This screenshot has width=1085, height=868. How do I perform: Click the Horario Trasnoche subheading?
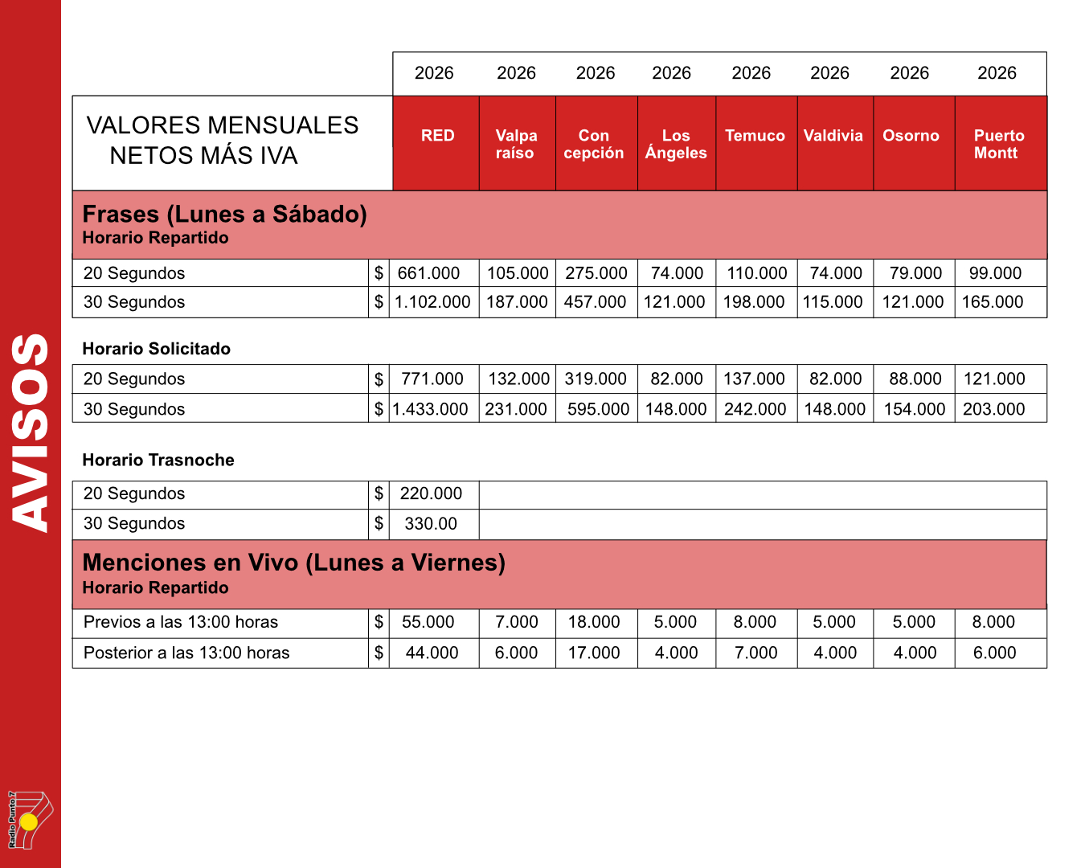158,460
